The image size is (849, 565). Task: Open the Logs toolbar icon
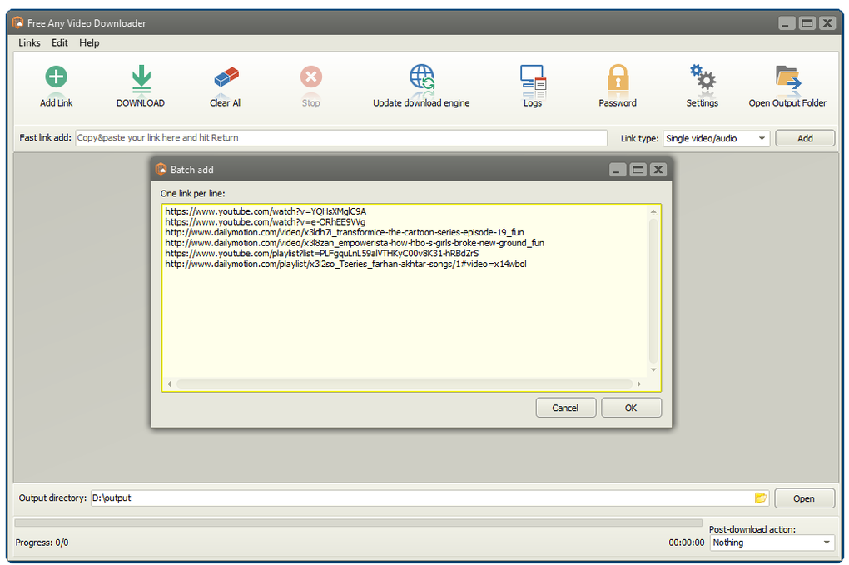533,77
